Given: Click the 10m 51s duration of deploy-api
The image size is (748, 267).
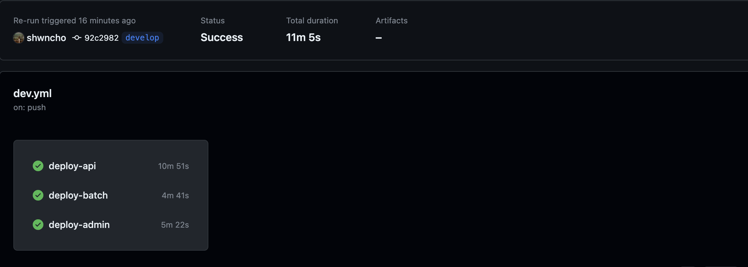Looking at the screenshot, I should point(173,166).
